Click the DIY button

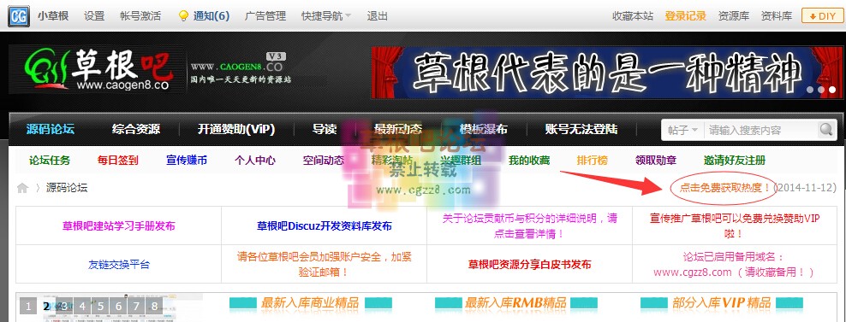tap(822, 15)
